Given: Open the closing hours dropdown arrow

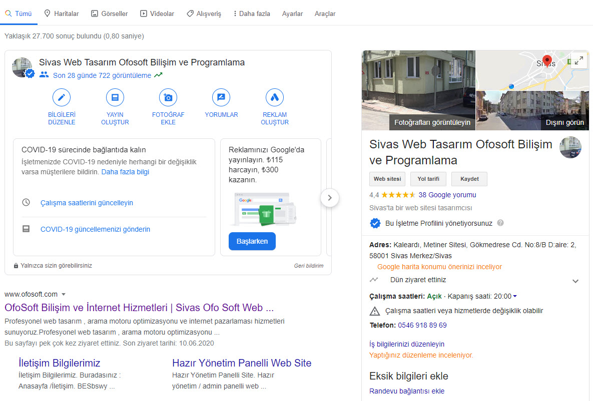Looking at the screenshot, I should (515, 297).
